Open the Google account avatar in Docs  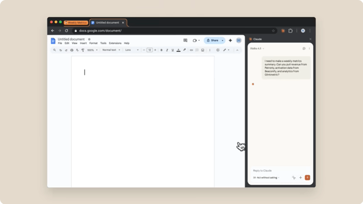[x=239, y=40]
